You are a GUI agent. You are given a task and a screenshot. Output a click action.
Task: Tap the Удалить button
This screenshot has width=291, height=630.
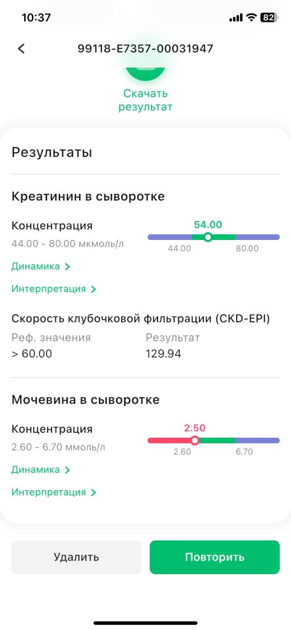[x=76, y=557]
